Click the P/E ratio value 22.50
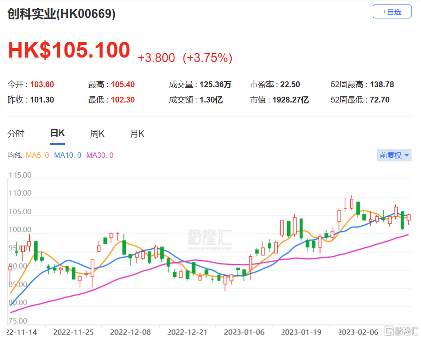Image resolution: width=421 pixels, height=339 pixels. point(290,85)
